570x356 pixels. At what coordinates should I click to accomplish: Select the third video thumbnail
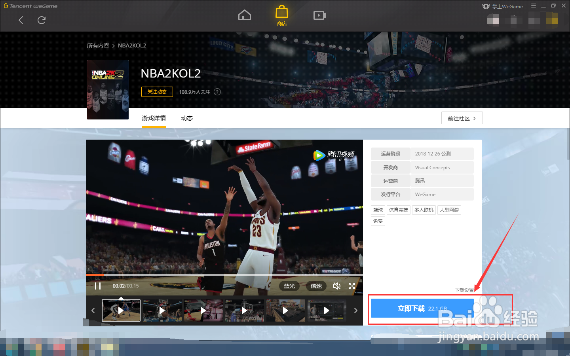coord(203,311)
